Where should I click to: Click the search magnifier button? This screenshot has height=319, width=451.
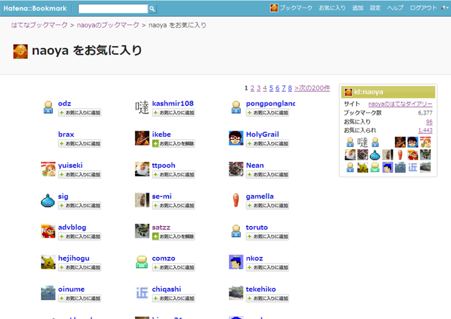pyautogui.click(x=152, y=9)
